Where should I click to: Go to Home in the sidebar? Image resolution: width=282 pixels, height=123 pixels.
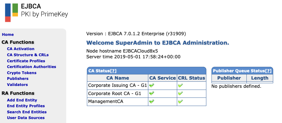8,35
